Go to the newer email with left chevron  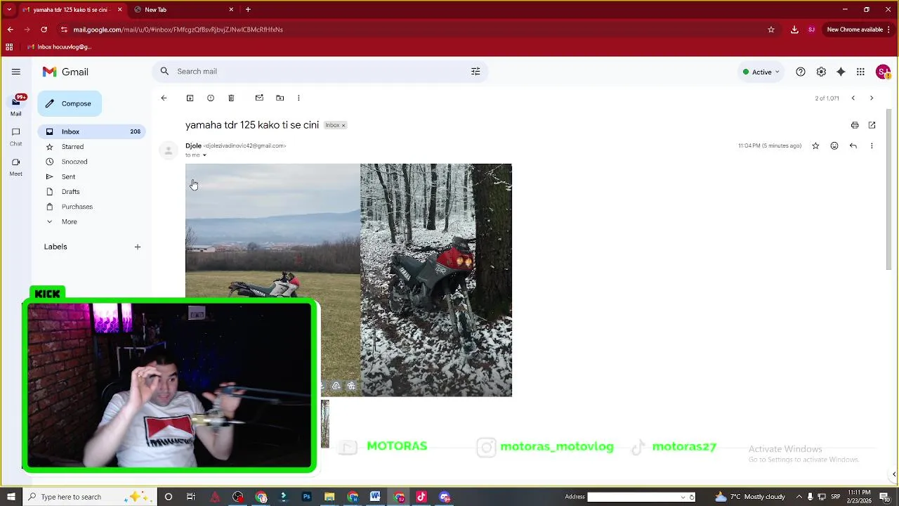pos(853,98)
